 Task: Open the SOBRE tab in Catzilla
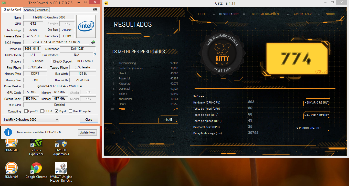pos(331,14)
